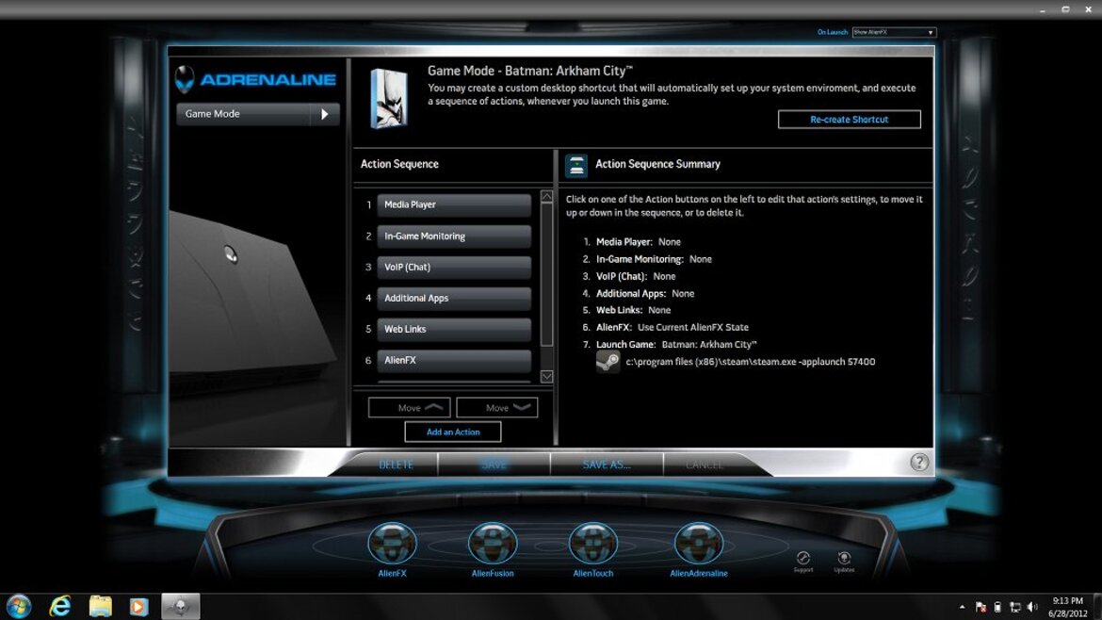Image resolution: width=1102 pixels, height=620 pixels.
Task: Select the In-Game Monitoring action
Action: pyautogui.click(x=454, y=237)
